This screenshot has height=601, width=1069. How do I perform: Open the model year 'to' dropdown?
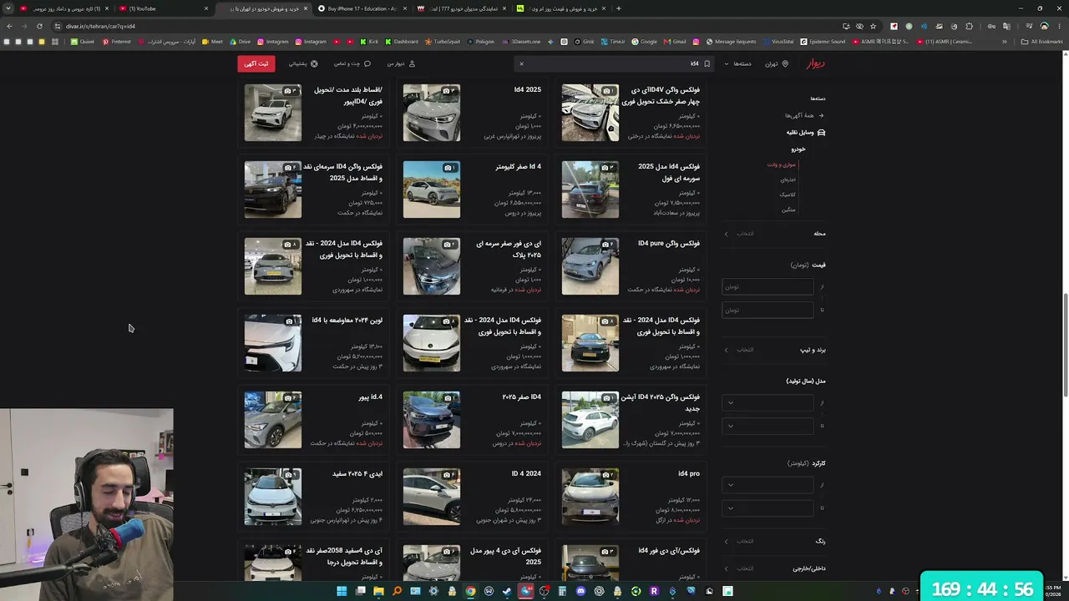(768, 426)
